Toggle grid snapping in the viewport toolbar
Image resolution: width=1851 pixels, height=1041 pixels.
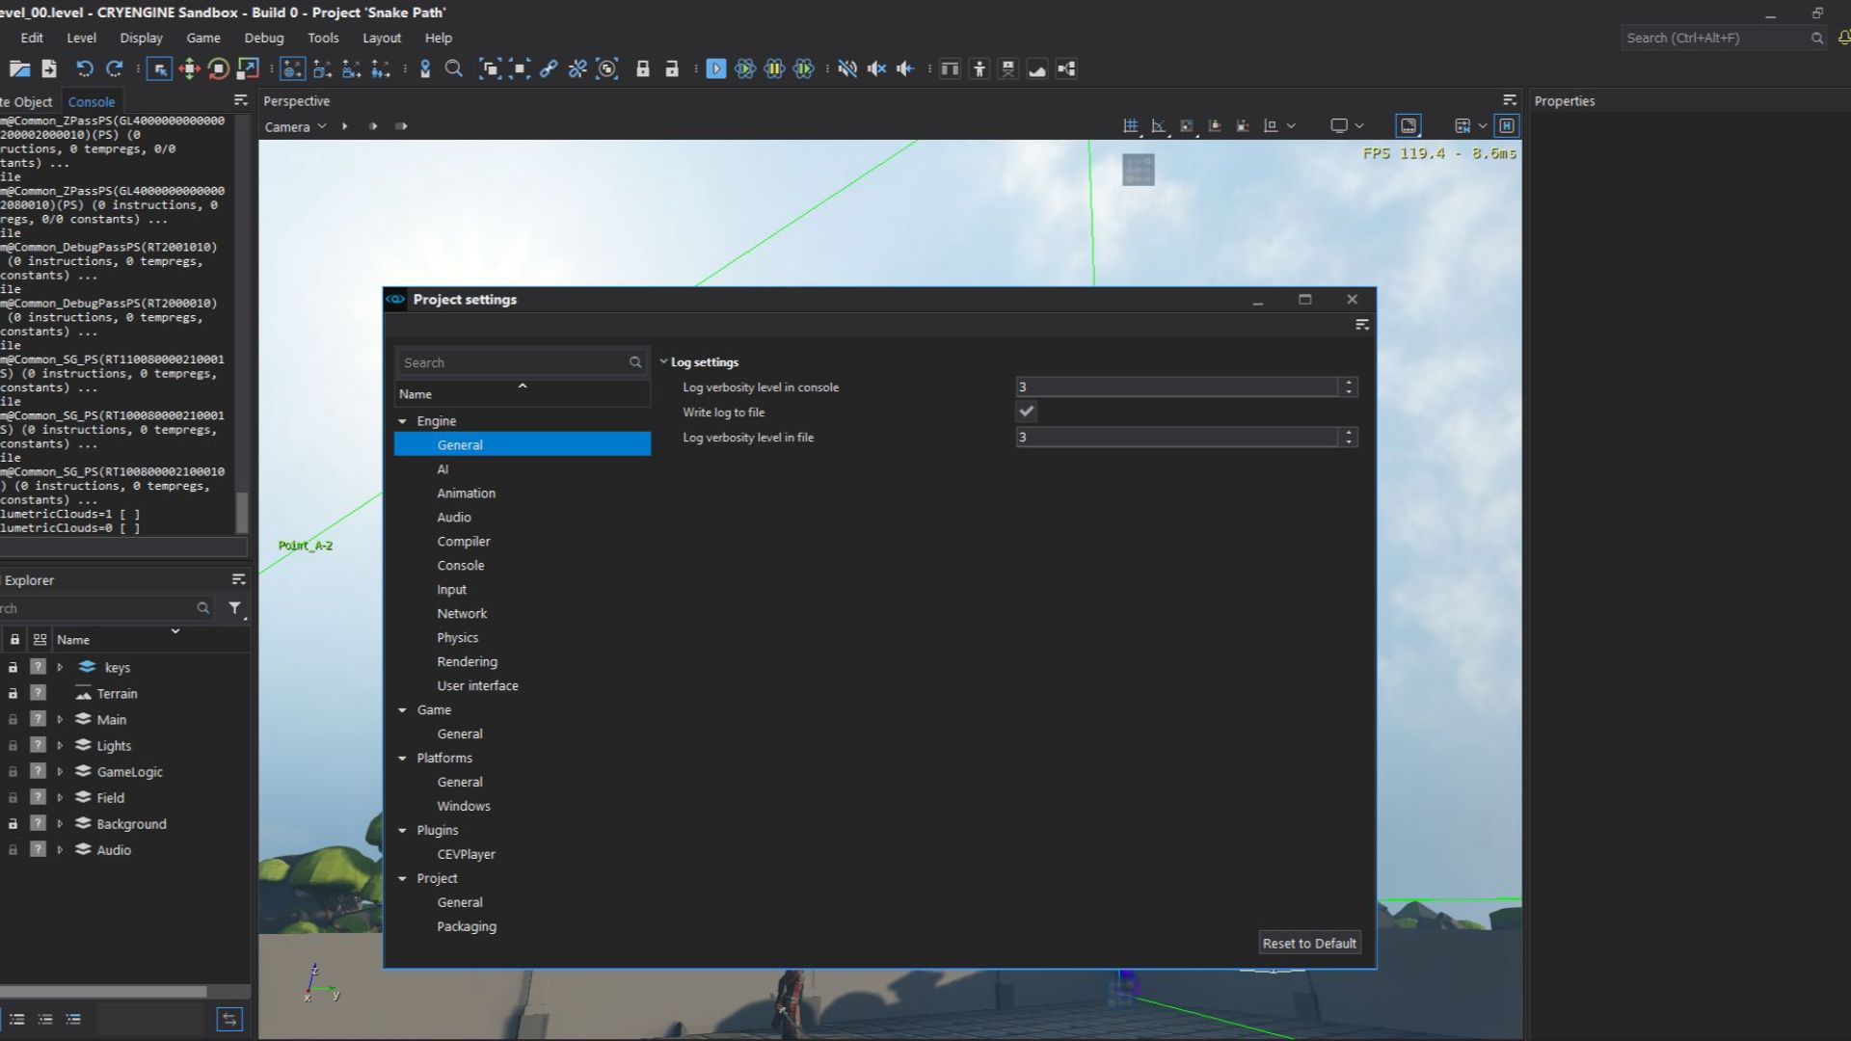point(1129,125)
